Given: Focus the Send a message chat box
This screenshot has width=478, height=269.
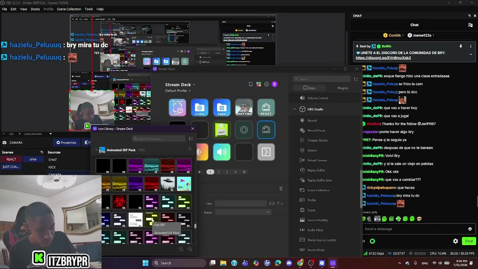Looking at the screenshot, I should pyautogui.click(x=415, y=229).
